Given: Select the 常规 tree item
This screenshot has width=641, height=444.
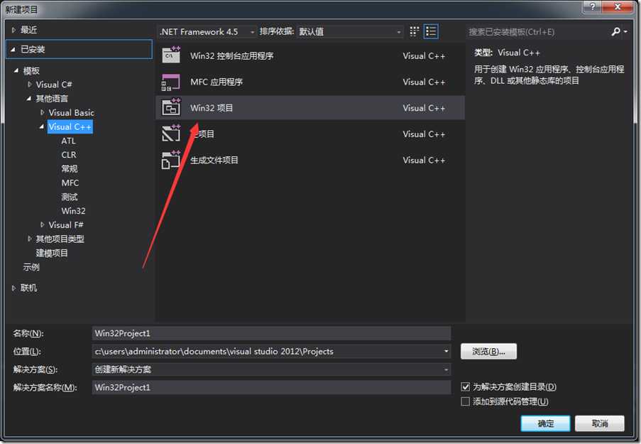Looking at the screenshot, I should (69, 168).
